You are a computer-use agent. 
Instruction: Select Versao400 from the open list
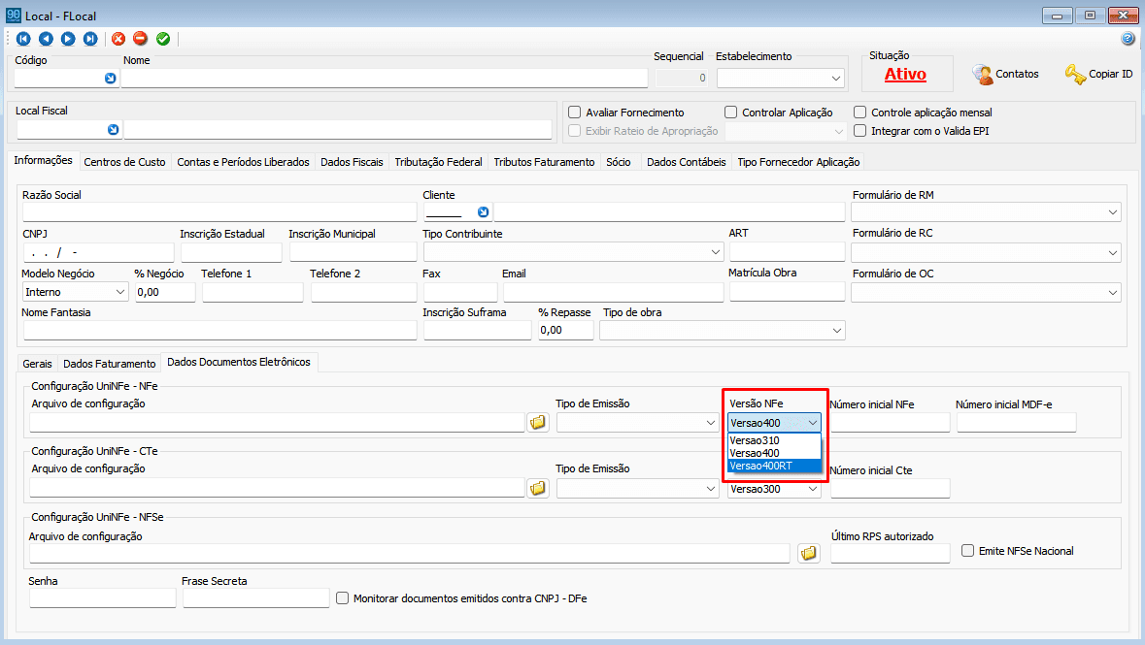(x=774, y=453)
